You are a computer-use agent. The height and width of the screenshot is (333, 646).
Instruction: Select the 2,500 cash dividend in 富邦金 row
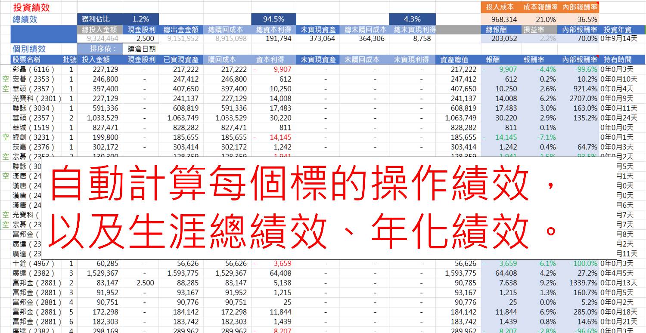pyautogui.click(x=146, y=283)
